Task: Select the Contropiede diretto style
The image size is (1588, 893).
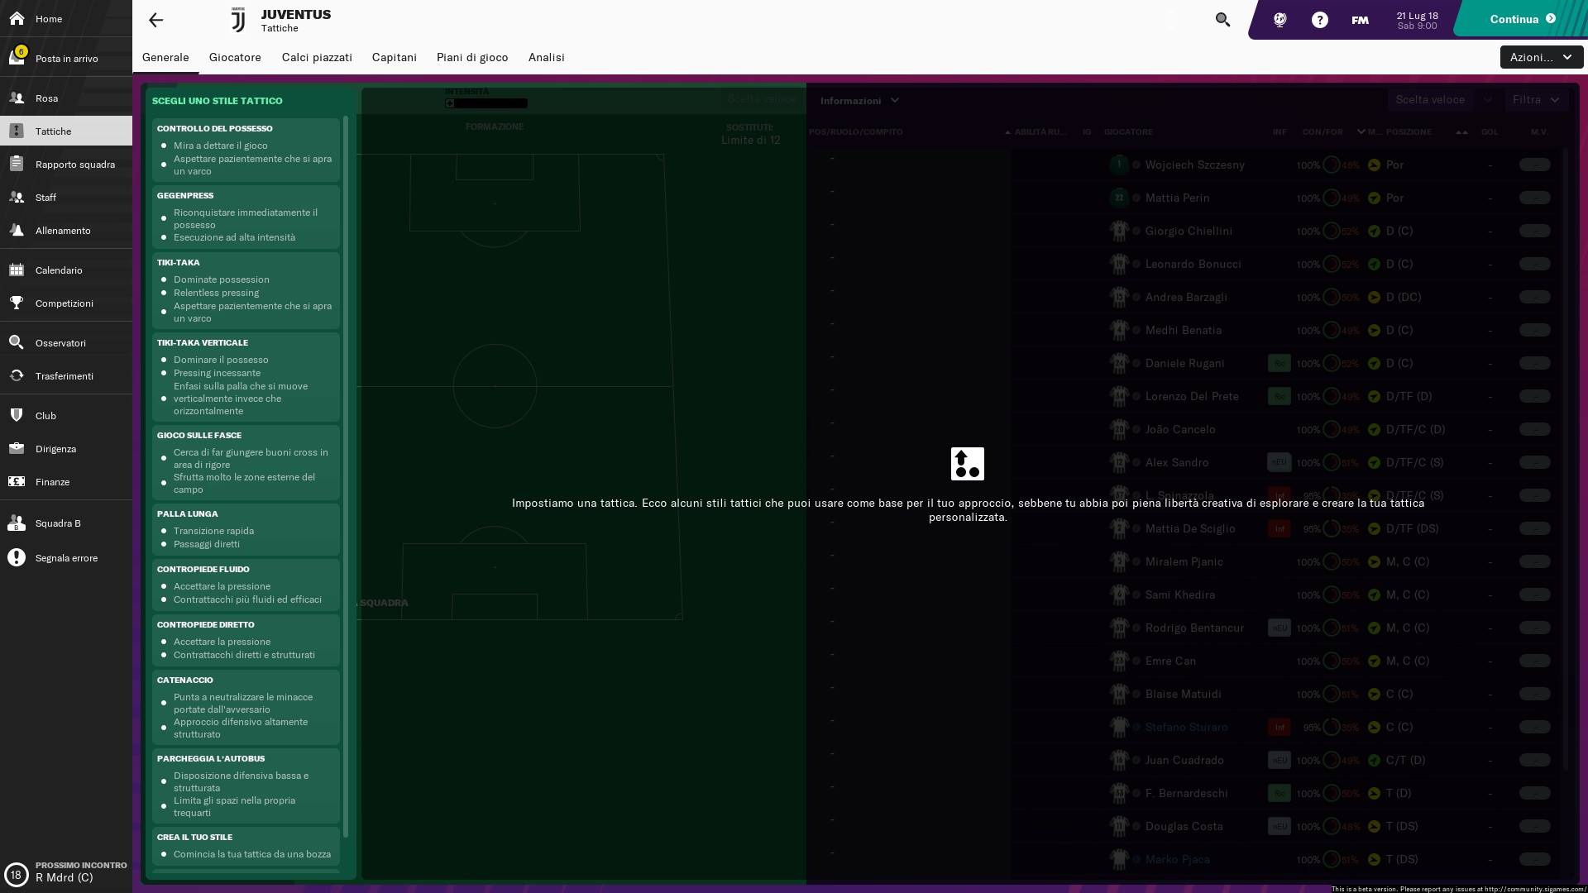Action: tap(246, 640)
